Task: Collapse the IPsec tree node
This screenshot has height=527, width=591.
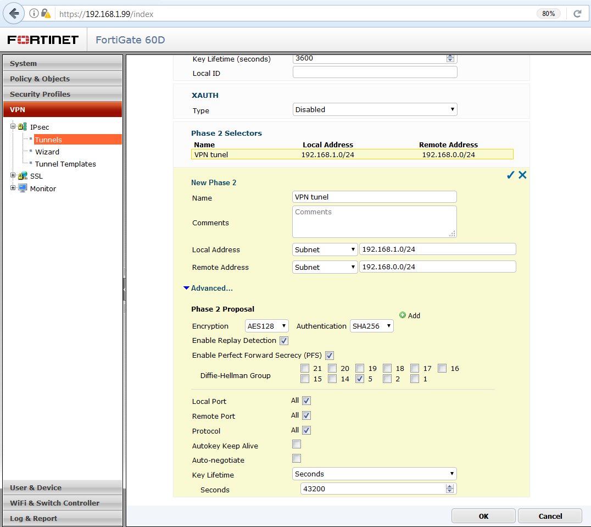Action: click(13, 126)
